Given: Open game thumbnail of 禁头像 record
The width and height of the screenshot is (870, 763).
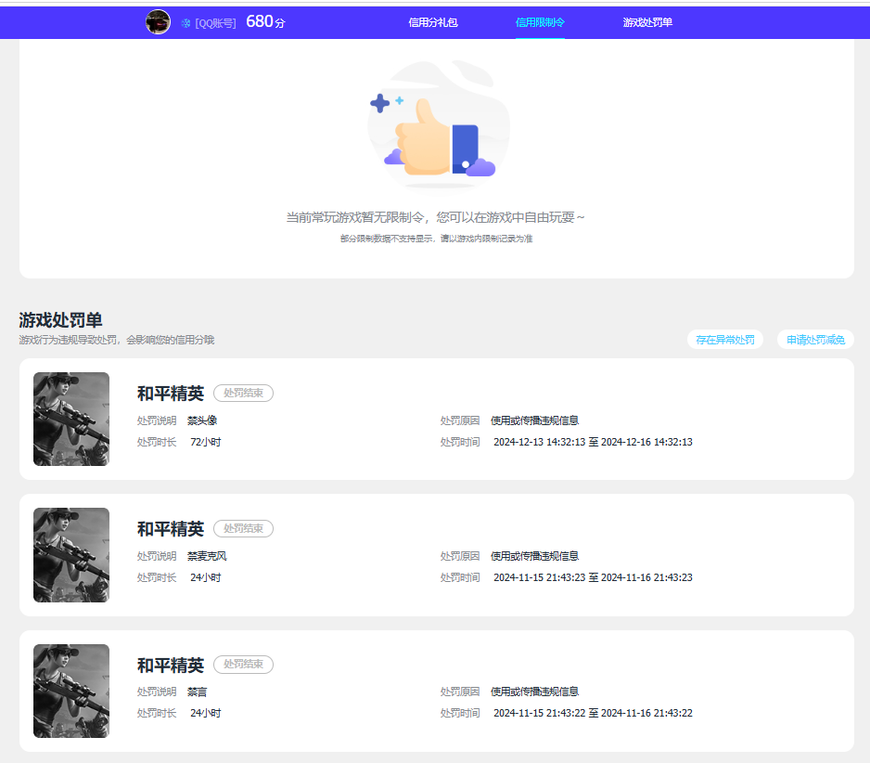Looking at the screenshot, I should pos(71,419).
